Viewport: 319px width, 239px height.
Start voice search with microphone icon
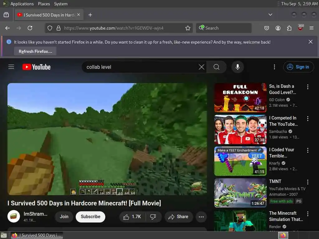237,67
